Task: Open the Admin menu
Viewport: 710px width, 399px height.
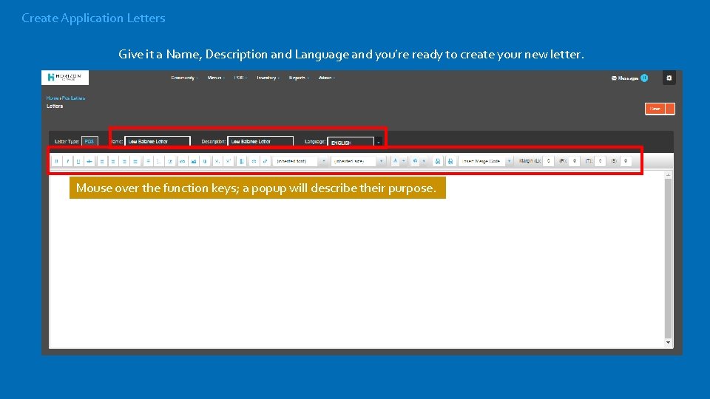Action: 326,78
